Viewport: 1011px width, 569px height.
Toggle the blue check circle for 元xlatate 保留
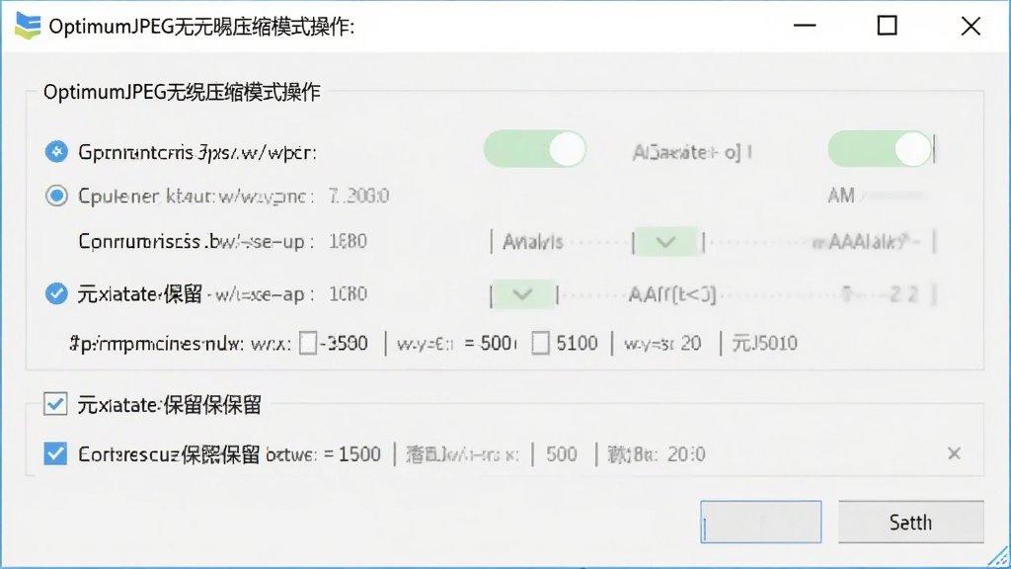[56, 293]
